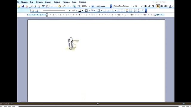Screen dimensions: 191x107
Task: Click the video progress slider handle
Action: pos(98,104)
